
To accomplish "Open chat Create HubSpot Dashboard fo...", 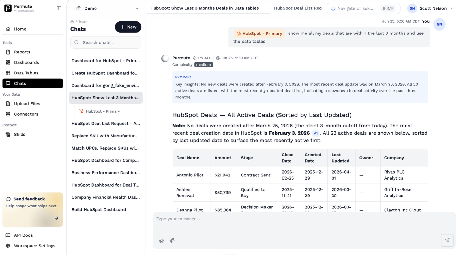I will [x=106, y=73].
